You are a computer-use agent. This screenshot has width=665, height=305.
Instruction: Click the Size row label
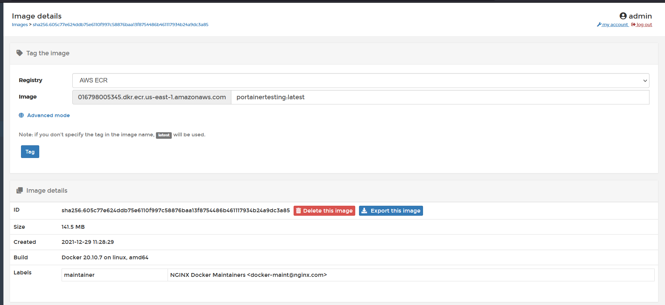tap(19, 227)
